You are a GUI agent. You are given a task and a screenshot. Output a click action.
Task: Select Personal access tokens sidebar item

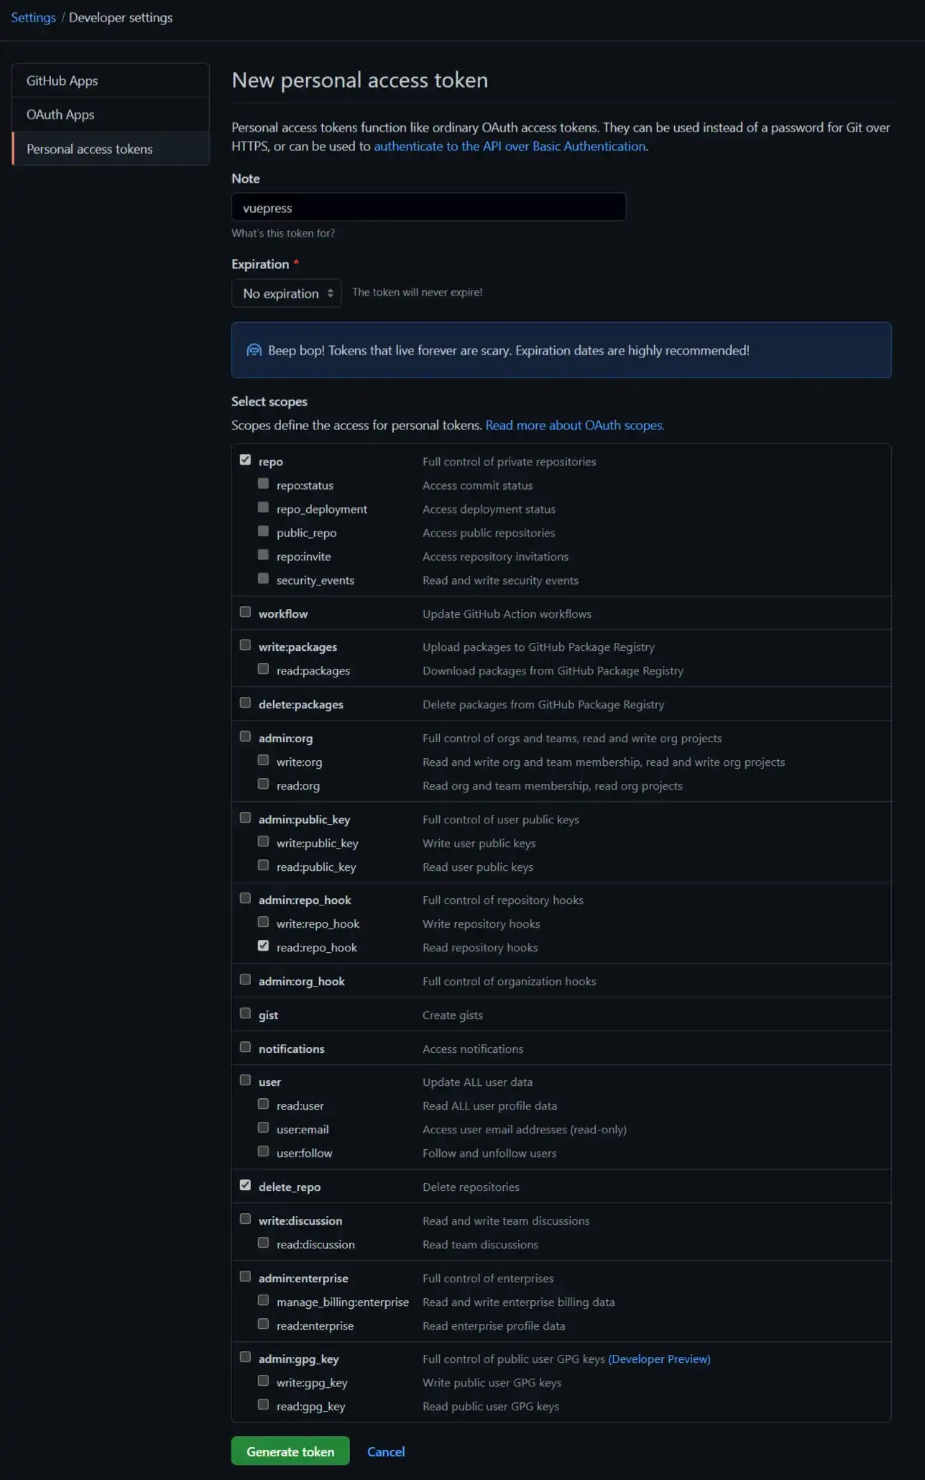click(111, 149)
